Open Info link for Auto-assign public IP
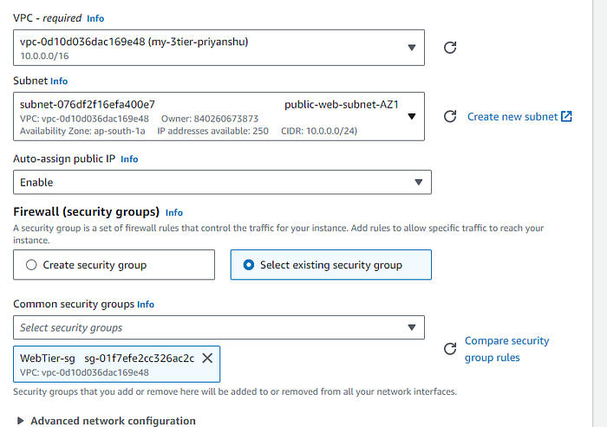Screen dimensions: 607x427 pos(129,159)
